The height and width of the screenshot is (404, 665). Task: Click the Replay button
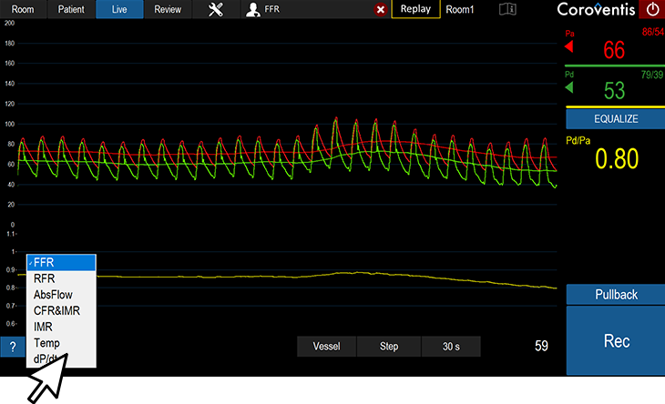pos(415,9)
